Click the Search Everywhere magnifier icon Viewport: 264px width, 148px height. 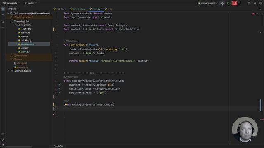[x=255, y=3]
